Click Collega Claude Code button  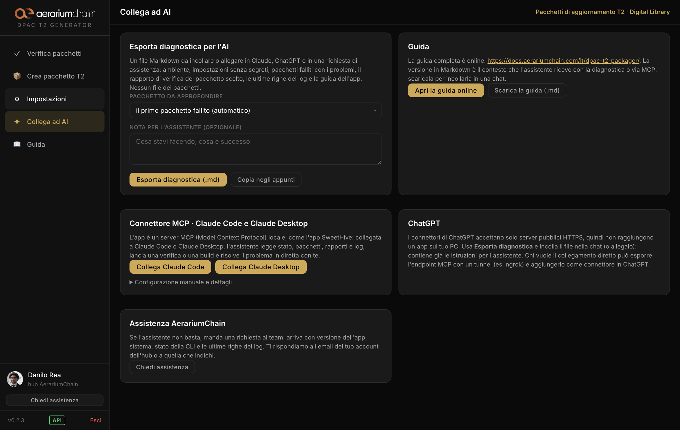coord(170,267)
